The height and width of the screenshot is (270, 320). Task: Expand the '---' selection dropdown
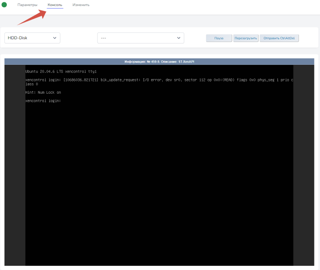140,38
